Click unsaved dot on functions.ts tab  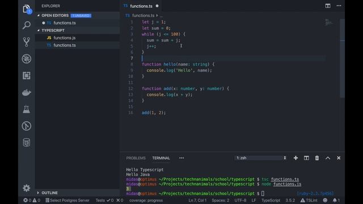pyautogui.click(x=157, y=6)
